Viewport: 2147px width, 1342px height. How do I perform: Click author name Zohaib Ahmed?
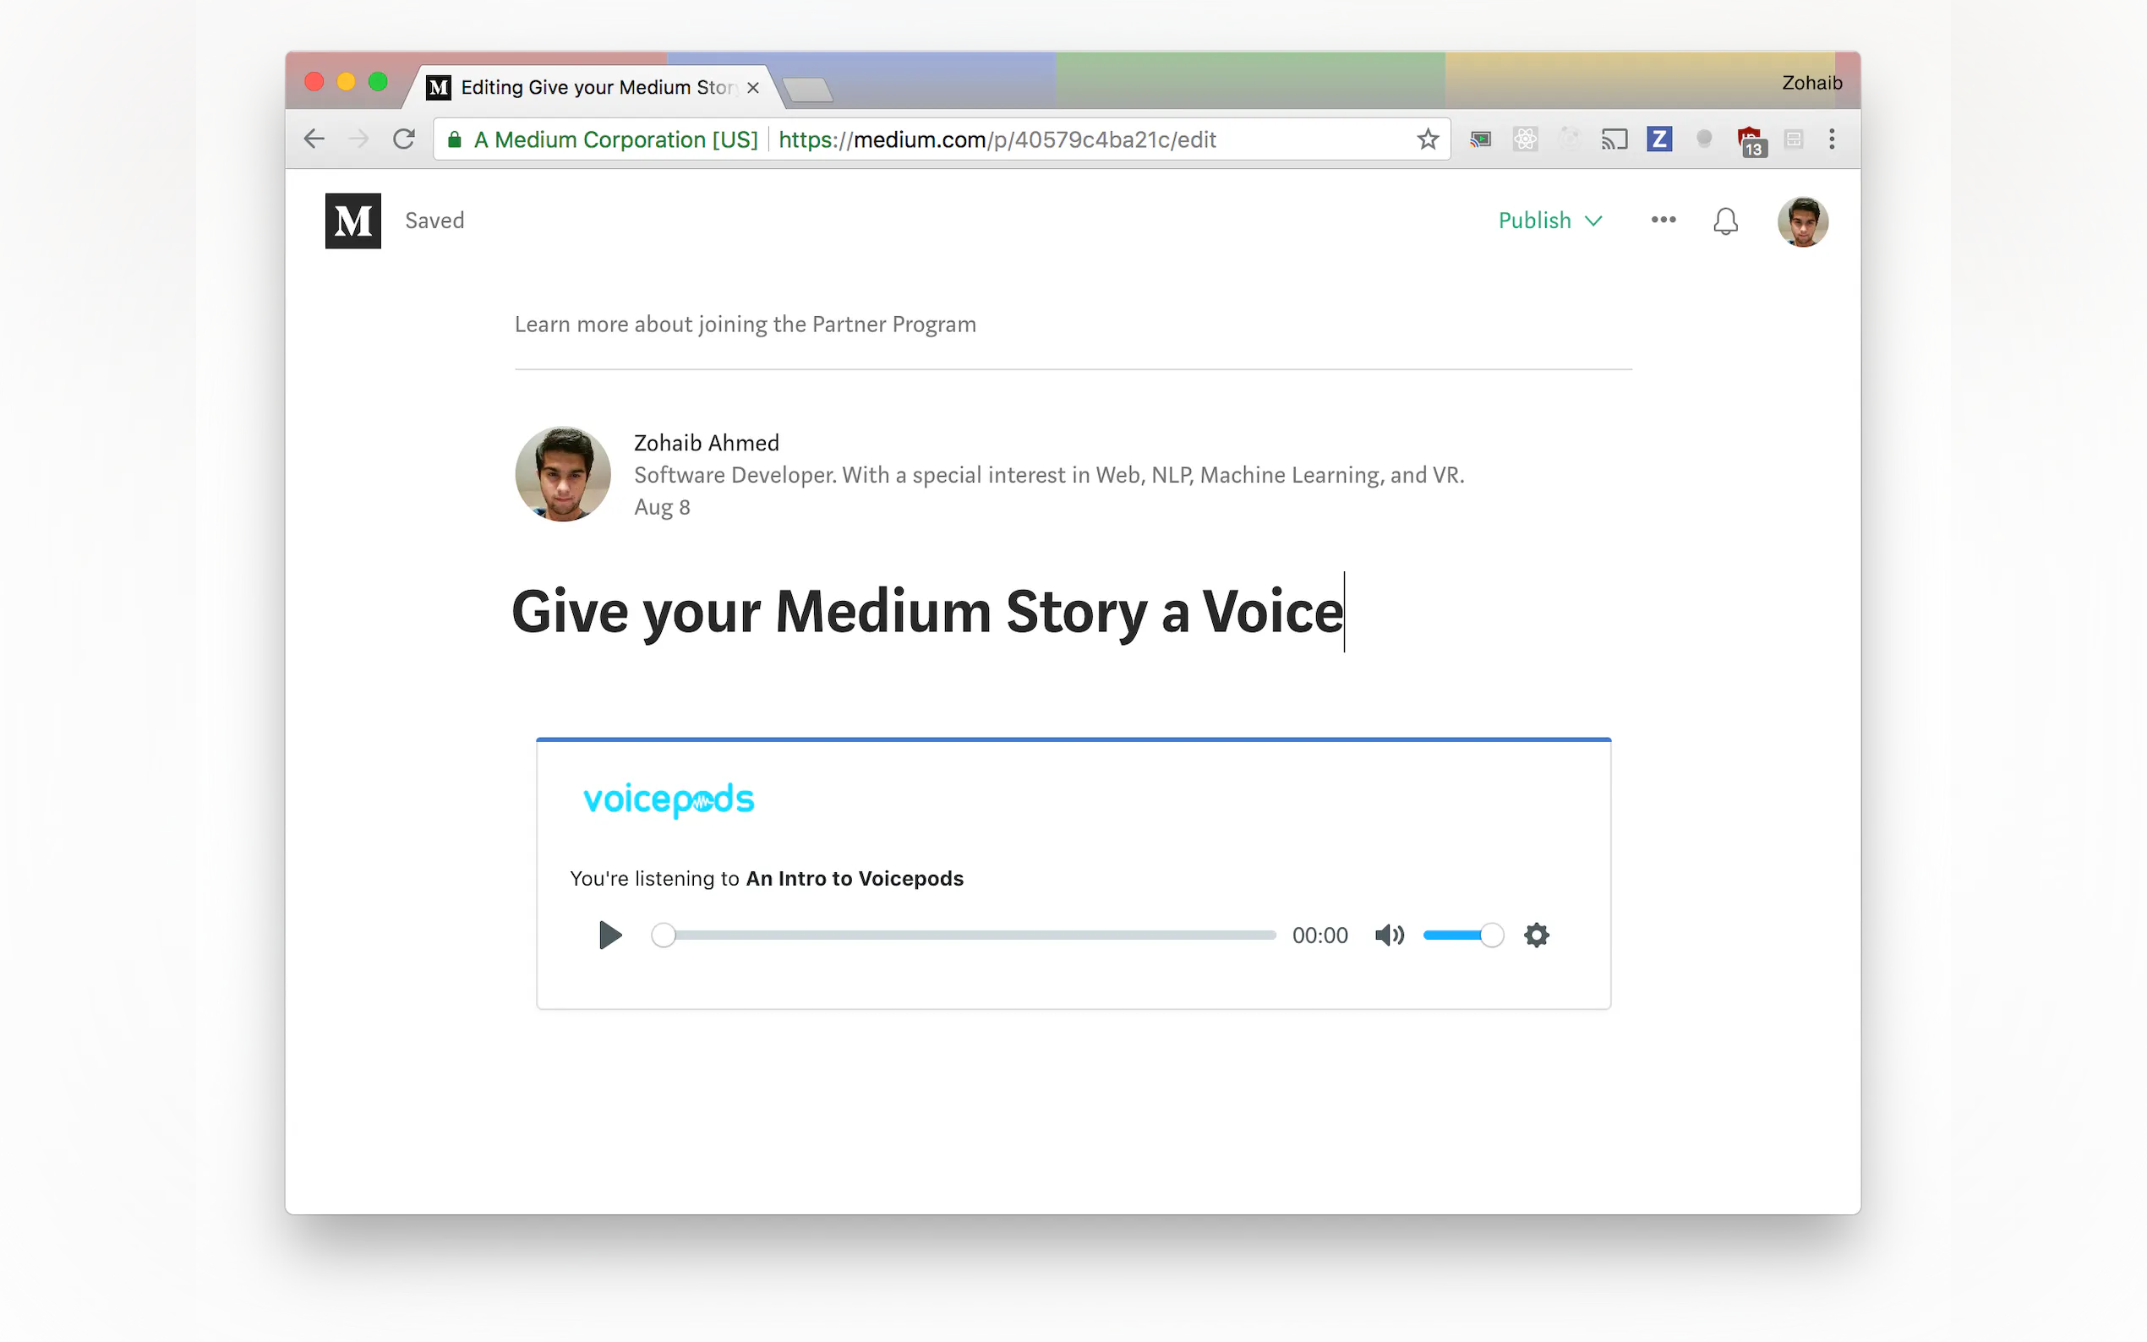(x=706, y=443)
